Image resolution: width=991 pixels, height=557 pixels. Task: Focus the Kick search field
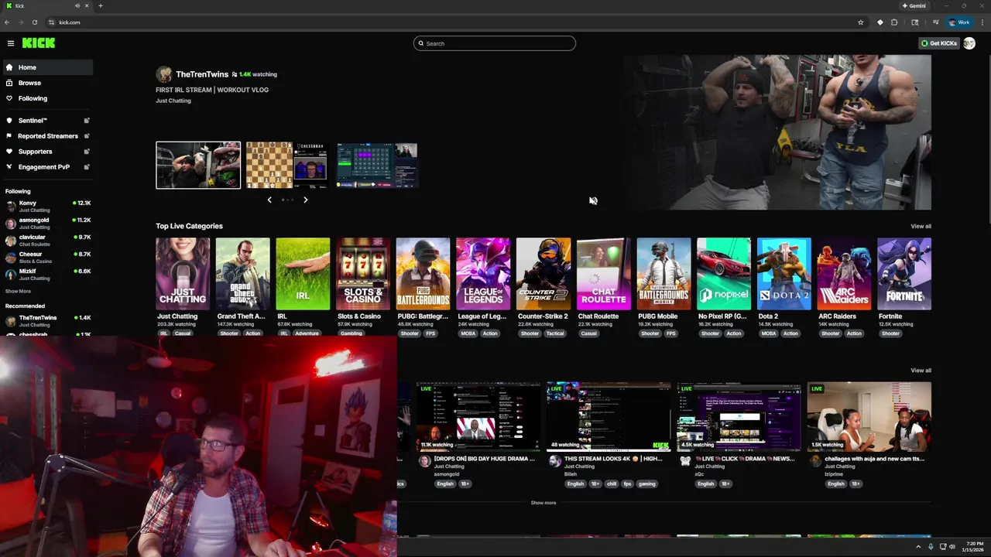[495, 43]
